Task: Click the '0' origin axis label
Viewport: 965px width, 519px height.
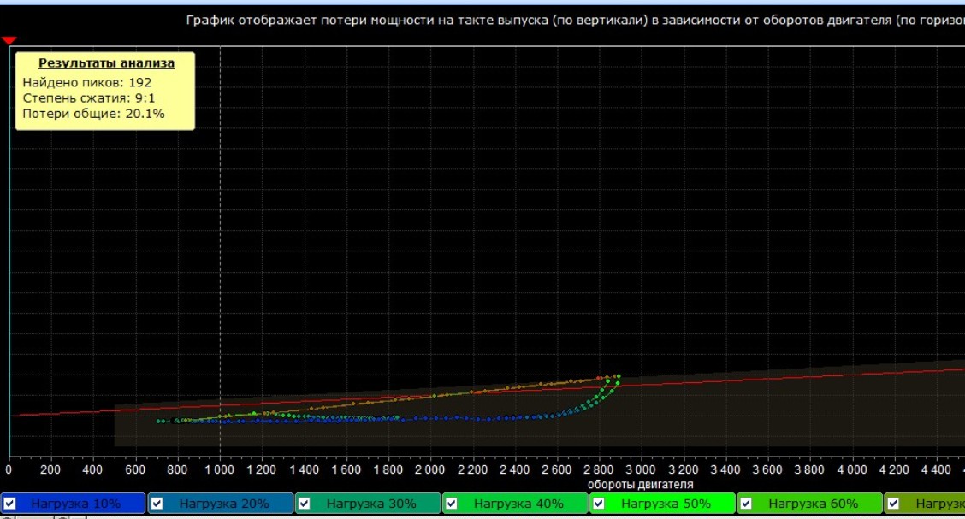Action: click(x=9, y=469)
